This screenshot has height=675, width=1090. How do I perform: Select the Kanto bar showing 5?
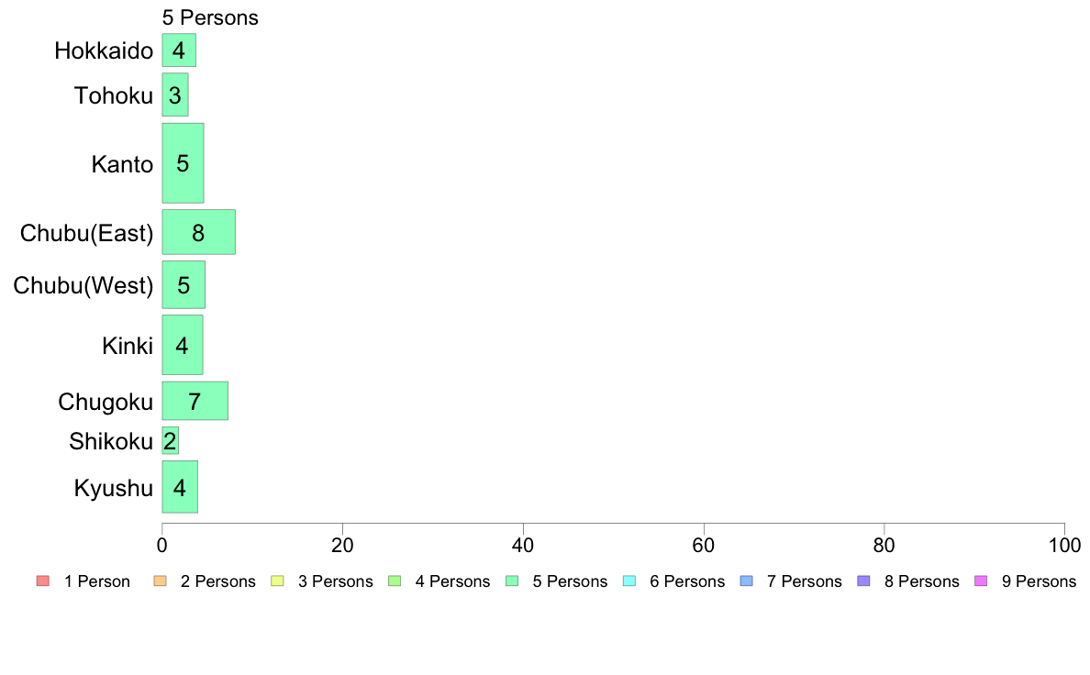(183, 163)
